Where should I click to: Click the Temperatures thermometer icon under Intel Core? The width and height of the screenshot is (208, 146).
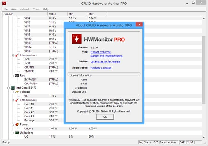point(16,100)
